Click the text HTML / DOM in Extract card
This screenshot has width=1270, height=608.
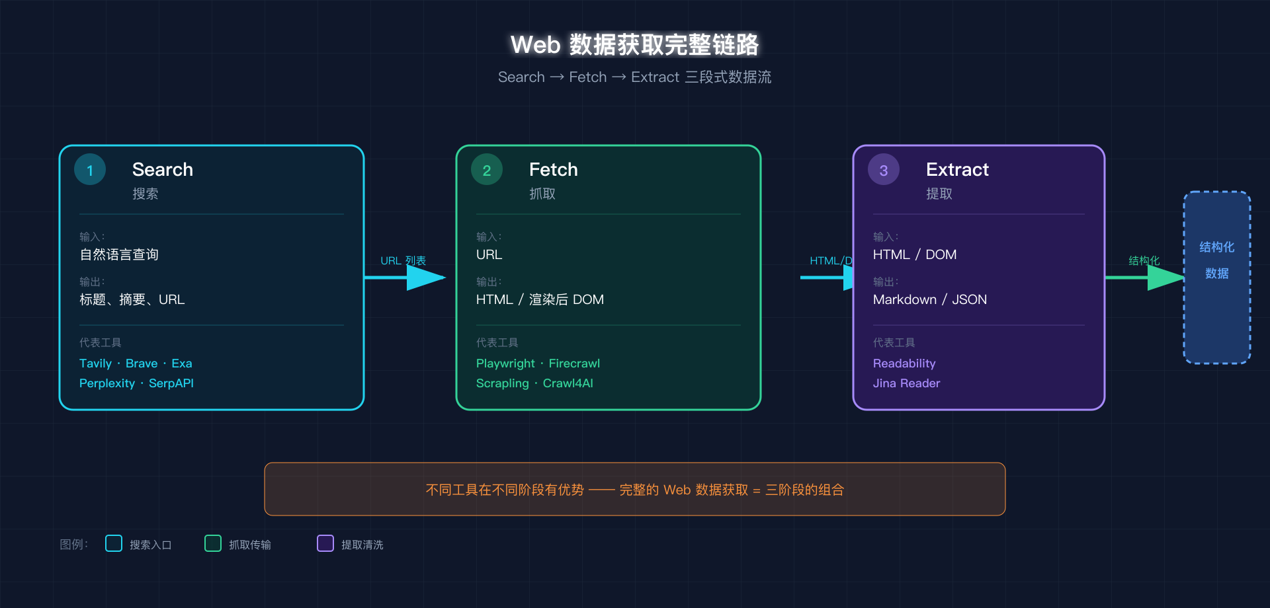tap(915, 254)
